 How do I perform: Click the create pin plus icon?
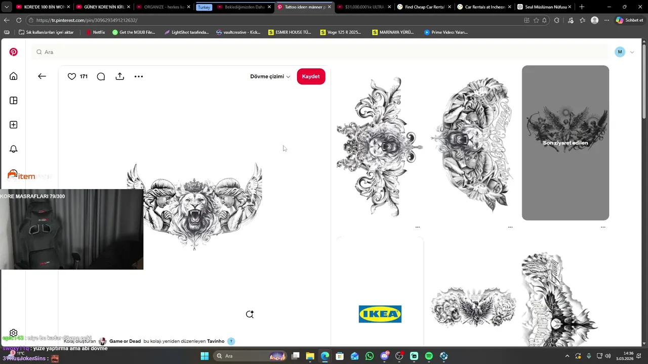pyautogui.click(x=14, y=125)
